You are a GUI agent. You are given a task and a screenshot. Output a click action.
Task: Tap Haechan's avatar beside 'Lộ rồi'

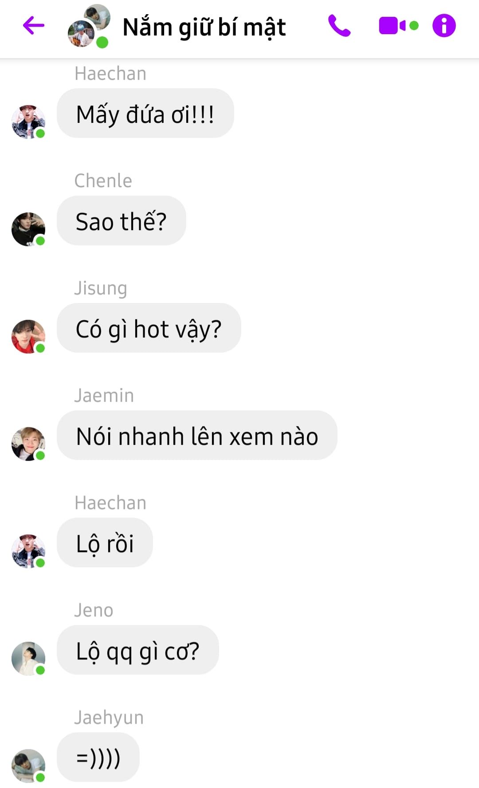click(x=28, y=551)
